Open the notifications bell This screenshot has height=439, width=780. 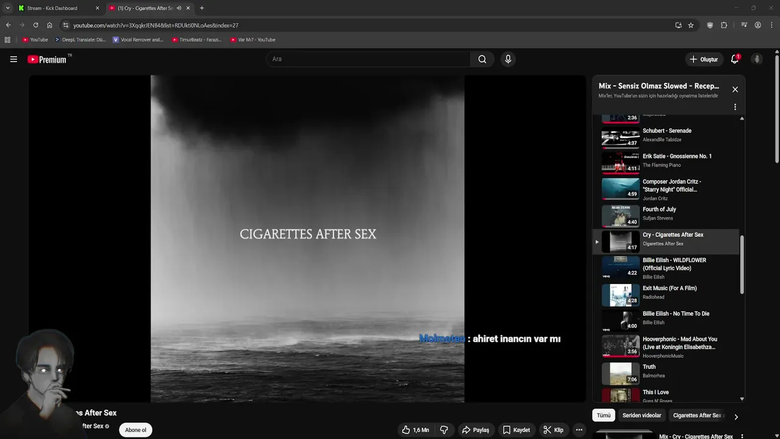(735, 59)
